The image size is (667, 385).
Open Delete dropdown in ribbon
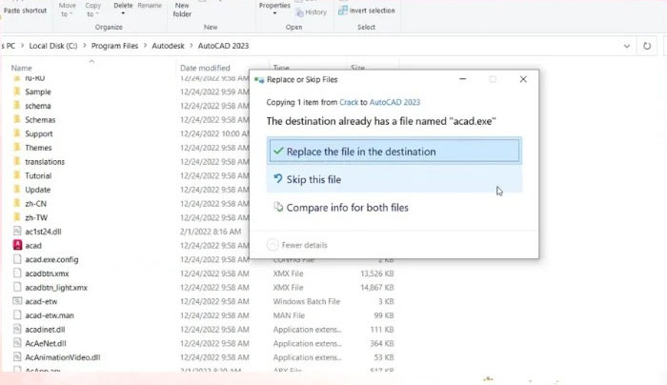point(123,9)
